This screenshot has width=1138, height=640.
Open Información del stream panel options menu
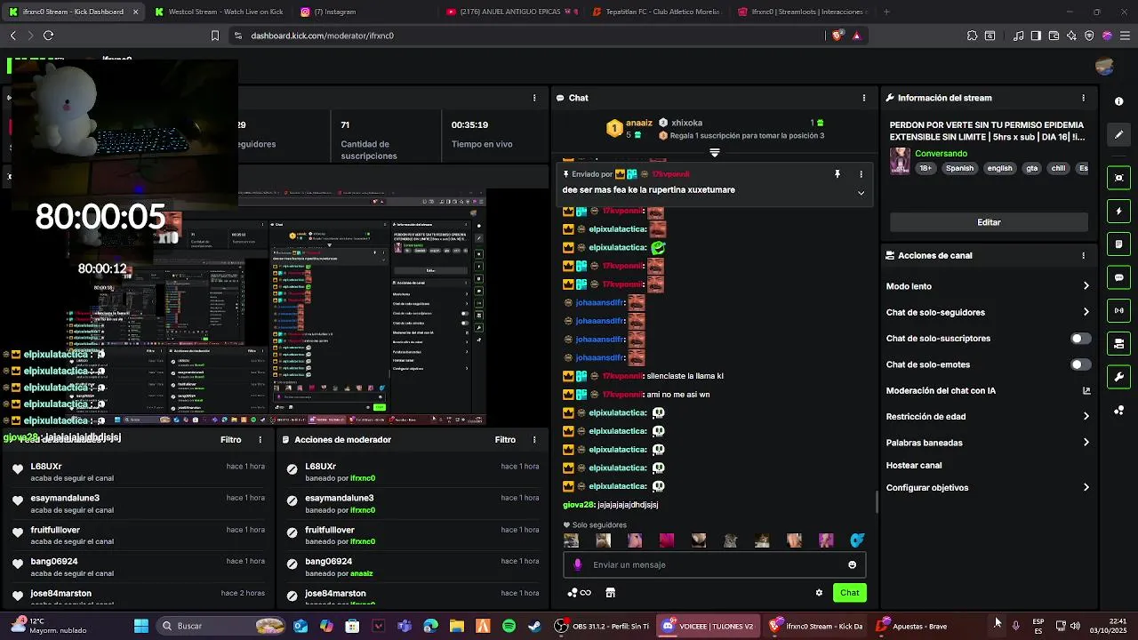coord(1083,98)
